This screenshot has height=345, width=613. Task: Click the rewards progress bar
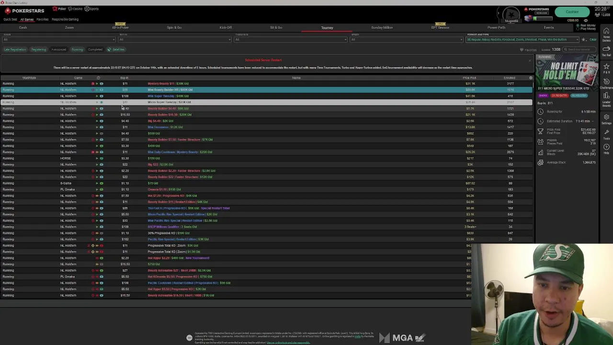click(x=543, y=19)
